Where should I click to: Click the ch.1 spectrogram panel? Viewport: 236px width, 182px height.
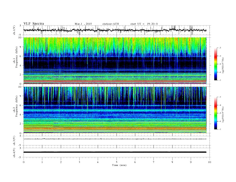(115, 61)
